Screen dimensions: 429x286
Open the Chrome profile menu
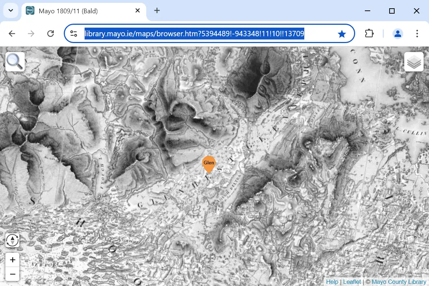pyautogui.click(x=397, y=34)
